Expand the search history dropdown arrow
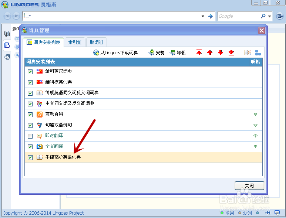The height and width of the screenshot is (218, 286). click(x=203, y=16)
